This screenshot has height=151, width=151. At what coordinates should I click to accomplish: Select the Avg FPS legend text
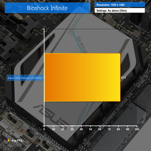pos(17,140)
